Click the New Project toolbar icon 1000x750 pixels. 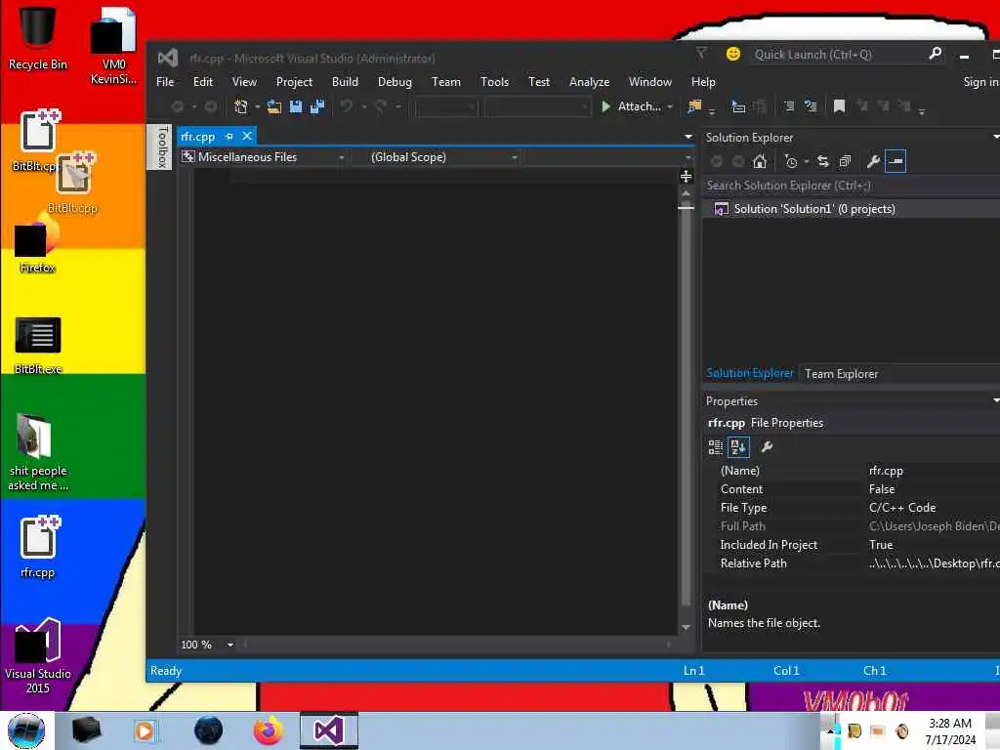point(240,106)
